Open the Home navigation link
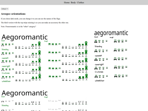The height and width of the screenshot is (111, 148). coord(67,2)
